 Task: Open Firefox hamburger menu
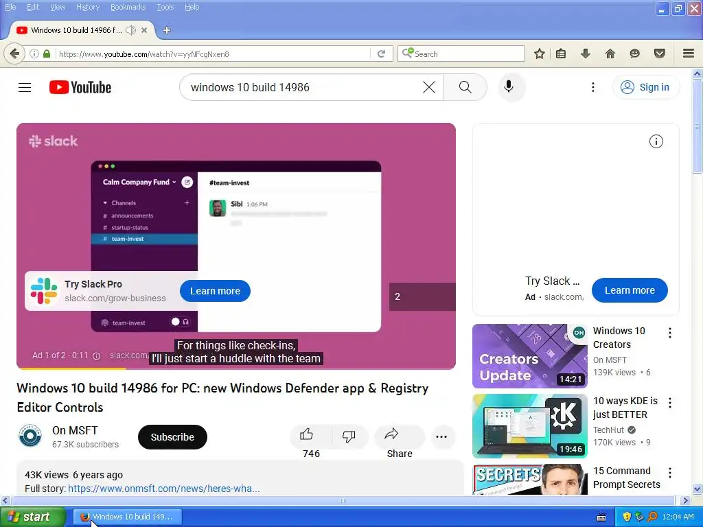click(x=689, y=54)
